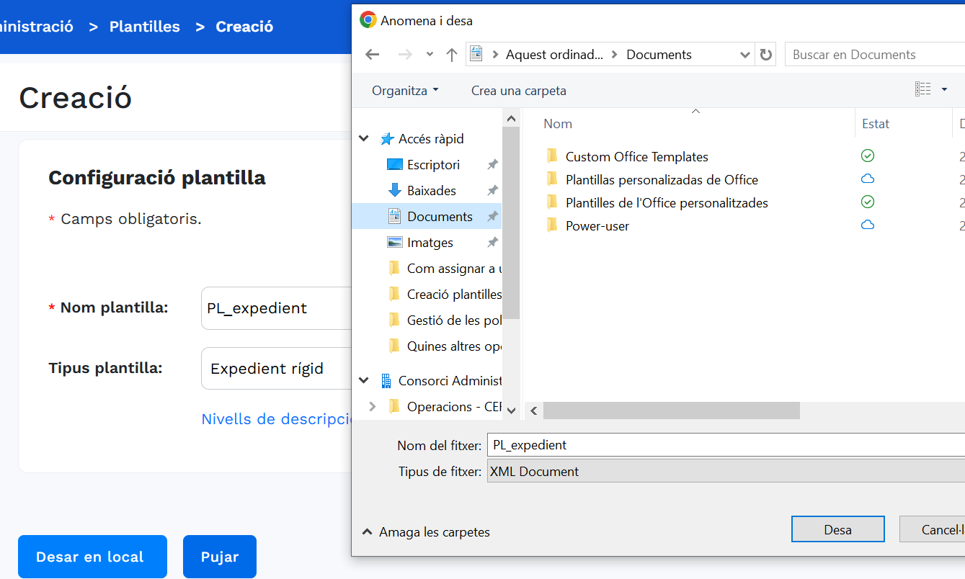Screen dimensions: 965x579
Task: Click synced status icon of Custom Office Templates
Action: pos(868,156)
